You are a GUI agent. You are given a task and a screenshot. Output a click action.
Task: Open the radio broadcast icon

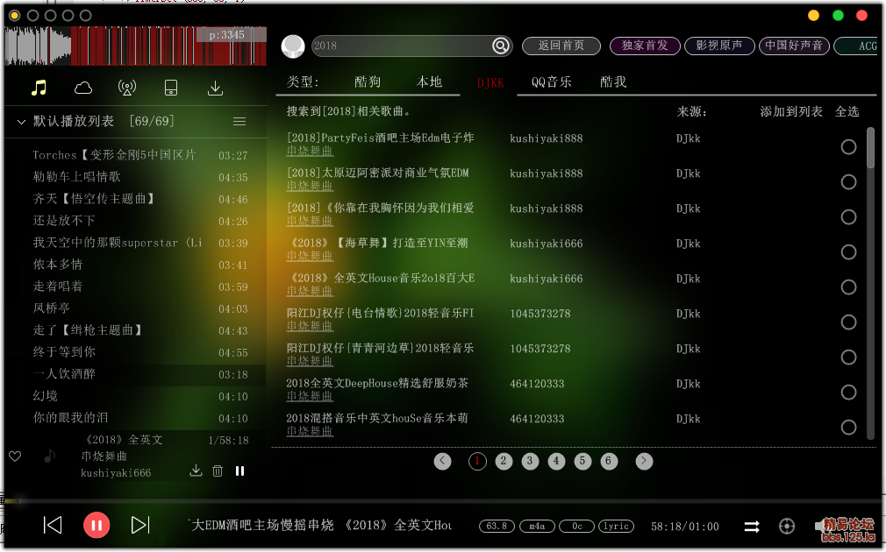pyautogui.click(x=127, y=88)
